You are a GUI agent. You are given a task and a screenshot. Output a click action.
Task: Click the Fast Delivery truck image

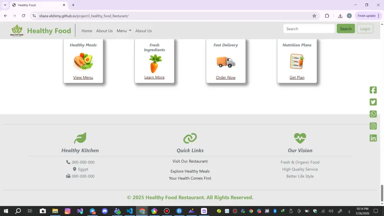click(x=225, y=62)
